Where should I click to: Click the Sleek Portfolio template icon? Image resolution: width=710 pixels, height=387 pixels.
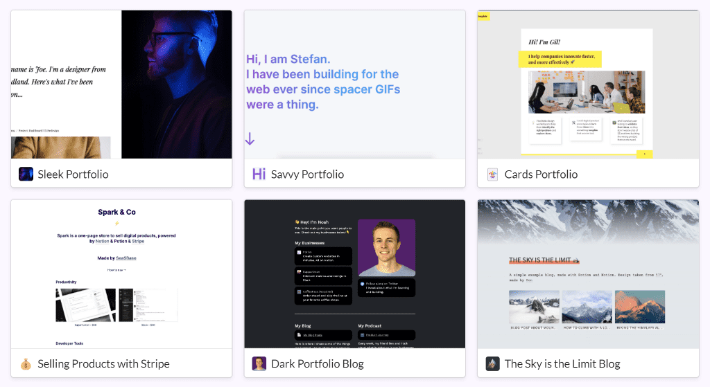tap(26, 174)
